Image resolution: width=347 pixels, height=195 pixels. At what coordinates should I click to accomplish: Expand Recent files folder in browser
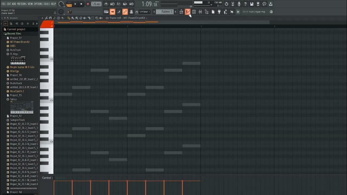(14, 34)
